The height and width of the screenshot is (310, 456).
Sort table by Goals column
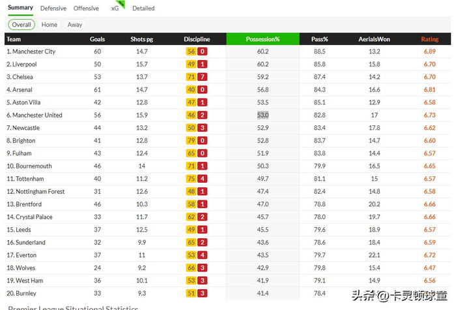coord(97,39)
